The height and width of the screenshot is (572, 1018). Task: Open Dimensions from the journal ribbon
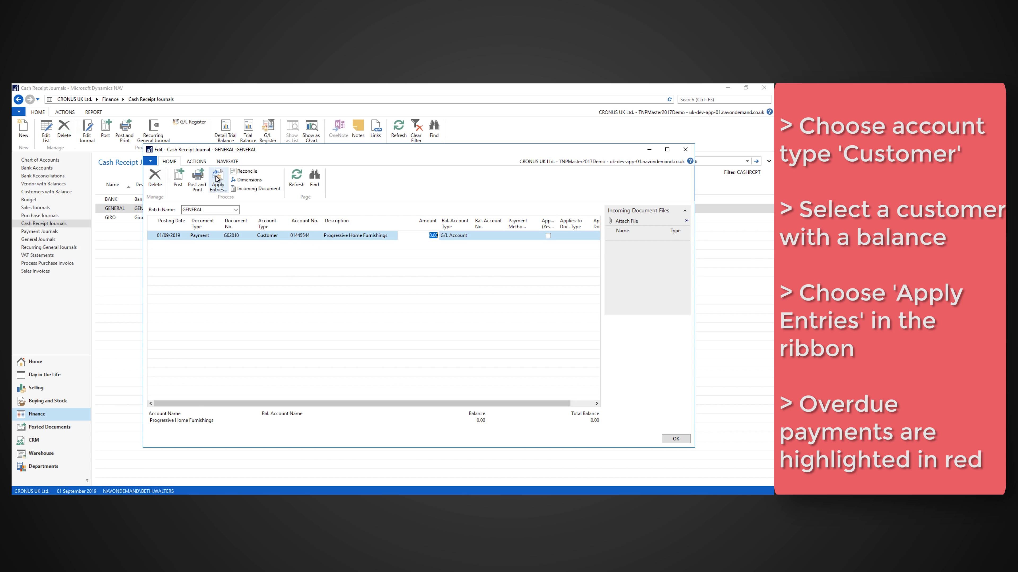point(246,180)
